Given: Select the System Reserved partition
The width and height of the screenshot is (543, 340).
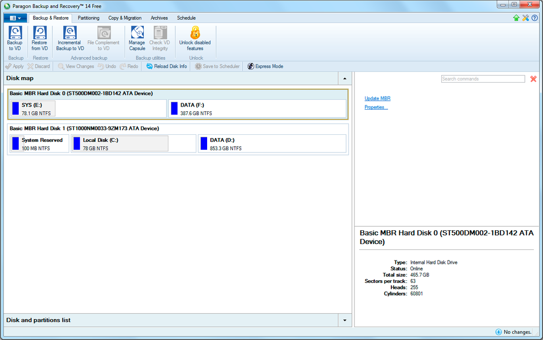Looking at the screenshot, I should click(x=39, y=143).
